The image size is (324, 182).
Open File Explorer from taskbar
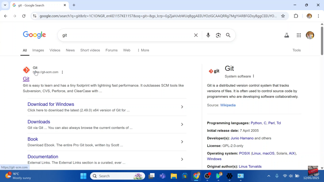tap(174, 176)
